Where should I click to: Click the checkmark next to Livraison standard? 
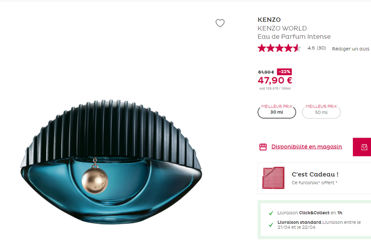pyautogui.click(x=271, y=225)
